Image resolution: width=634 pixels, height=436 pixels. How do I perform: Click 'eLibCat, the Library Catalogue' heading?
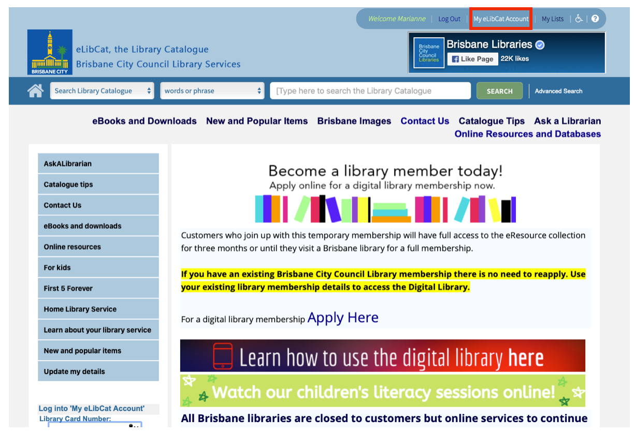[x=142, y=50]
